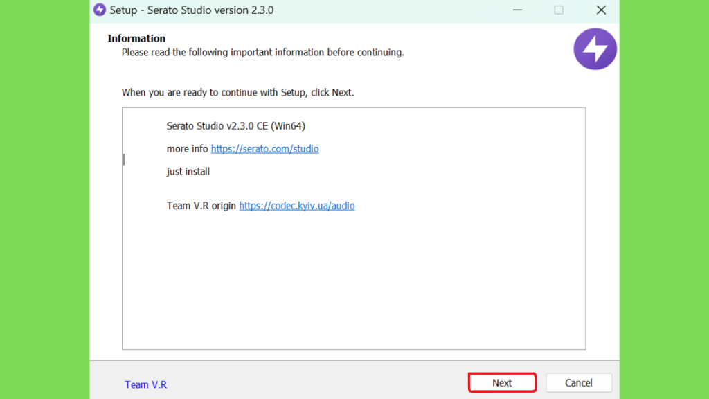
Task: Click the large purple Serato lightning logo
Action: (595, 49)
